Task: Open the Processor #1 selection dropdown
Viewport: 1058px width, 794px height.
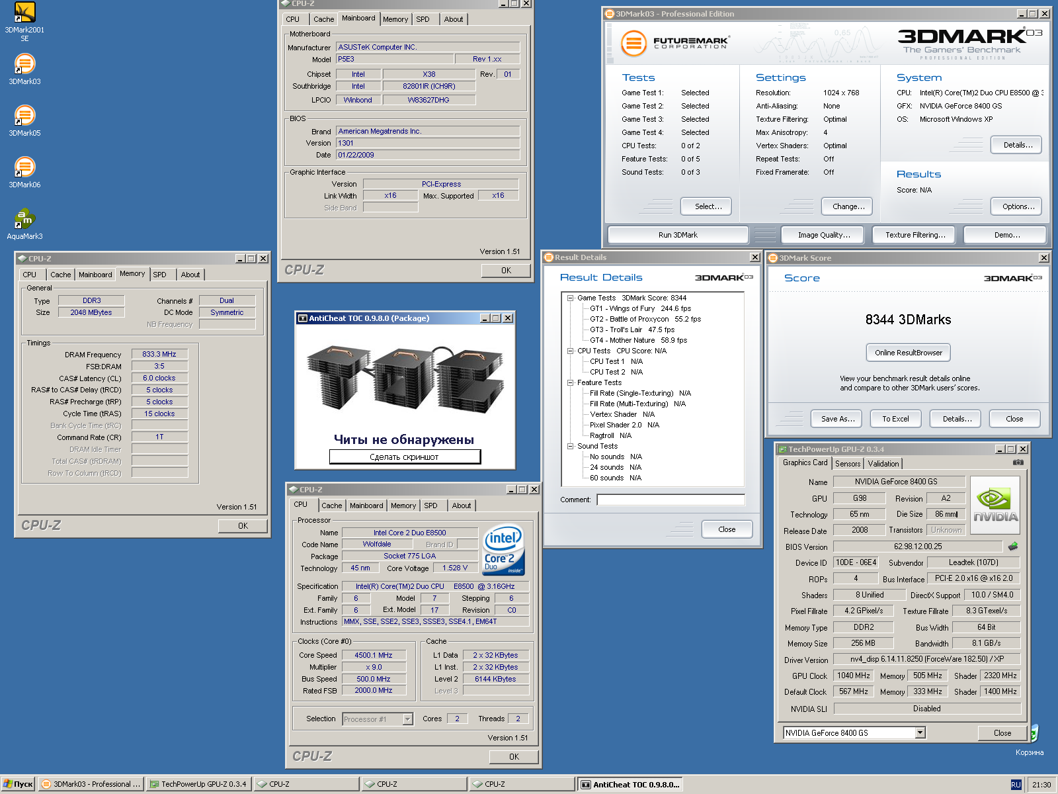Action: click(x=408, y=719)
